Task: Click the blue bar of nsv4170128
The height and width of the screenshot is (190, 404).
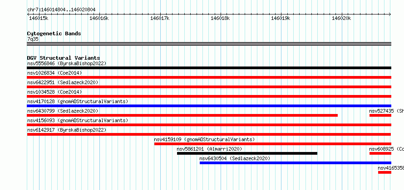Action: 209,106
